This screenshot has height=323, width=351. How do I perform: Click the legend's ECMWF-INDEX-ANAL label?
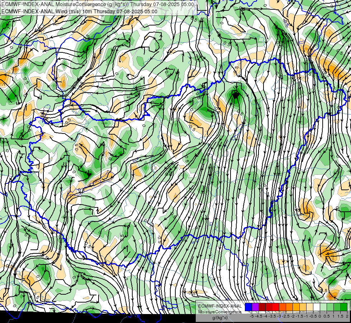pyautogui.click(x=220, y=306)
